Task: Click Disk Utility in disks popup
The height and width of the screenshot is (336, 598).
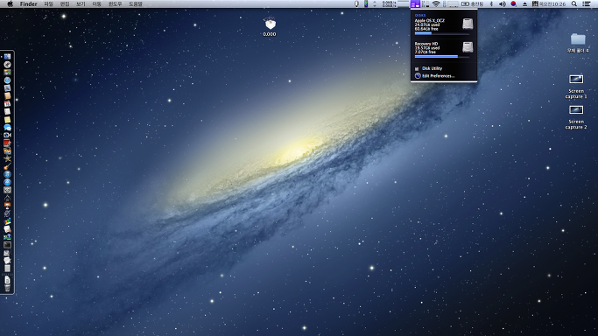Action: click(x=433, y=68)
